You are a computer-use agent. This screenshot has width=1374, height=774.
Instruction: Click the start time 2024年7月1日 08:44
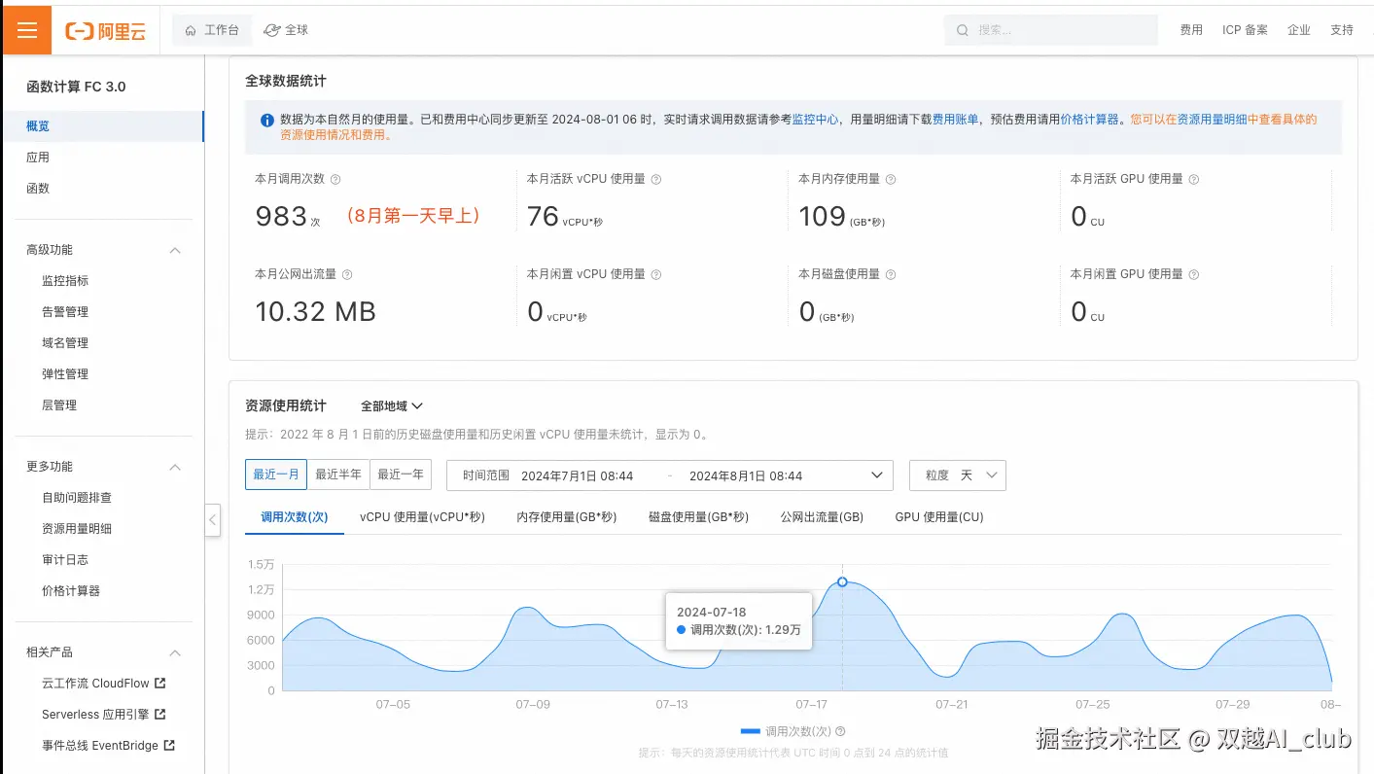(x=578, y=476)
